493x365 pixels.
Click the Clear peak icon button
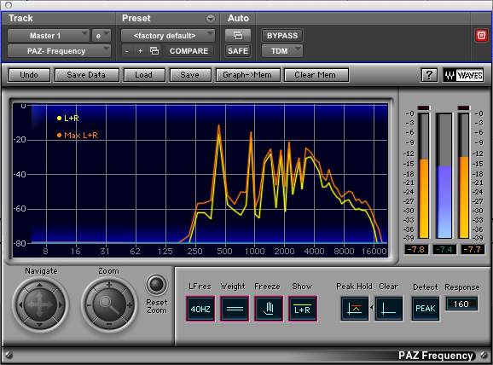tap(389, 309)
